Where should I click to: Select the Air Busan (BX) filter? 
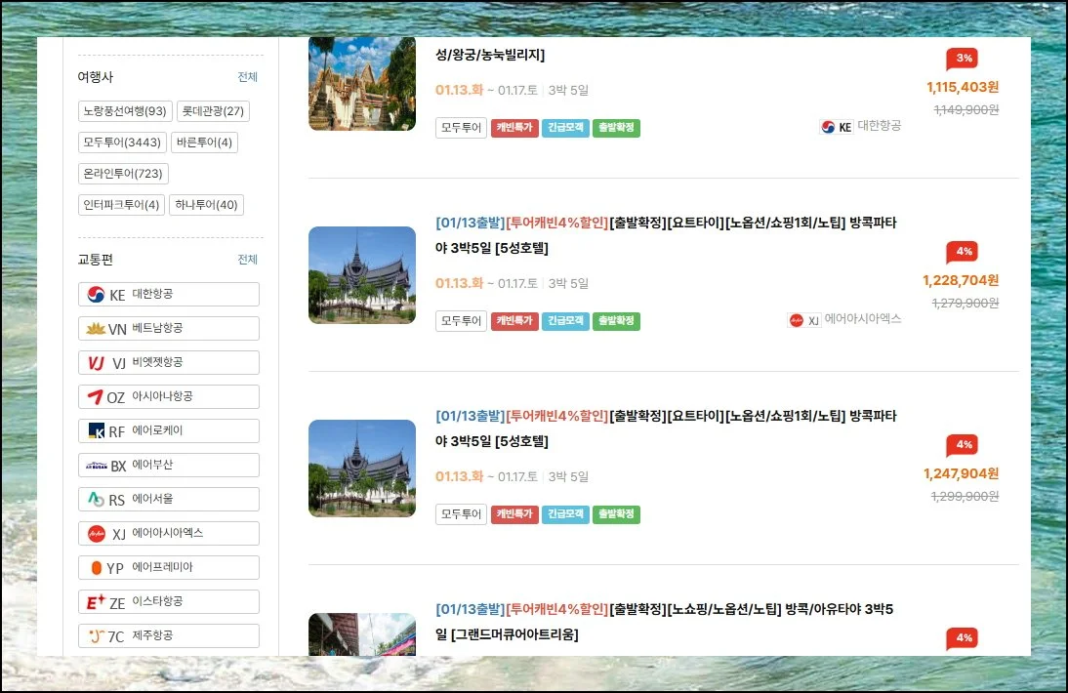(x=168, y=466)
